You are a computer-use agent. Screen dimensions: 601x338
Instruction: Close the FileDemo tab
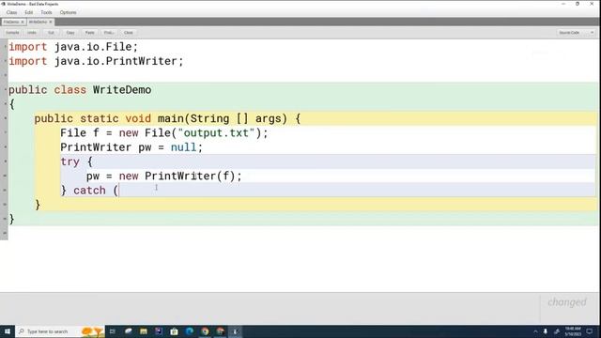(x=23, y=22)
